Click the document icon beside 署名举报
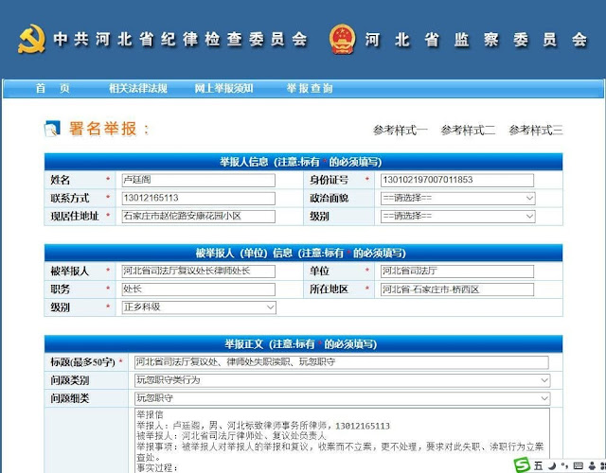Screen dimensions: 606x473 coord(51,130)
